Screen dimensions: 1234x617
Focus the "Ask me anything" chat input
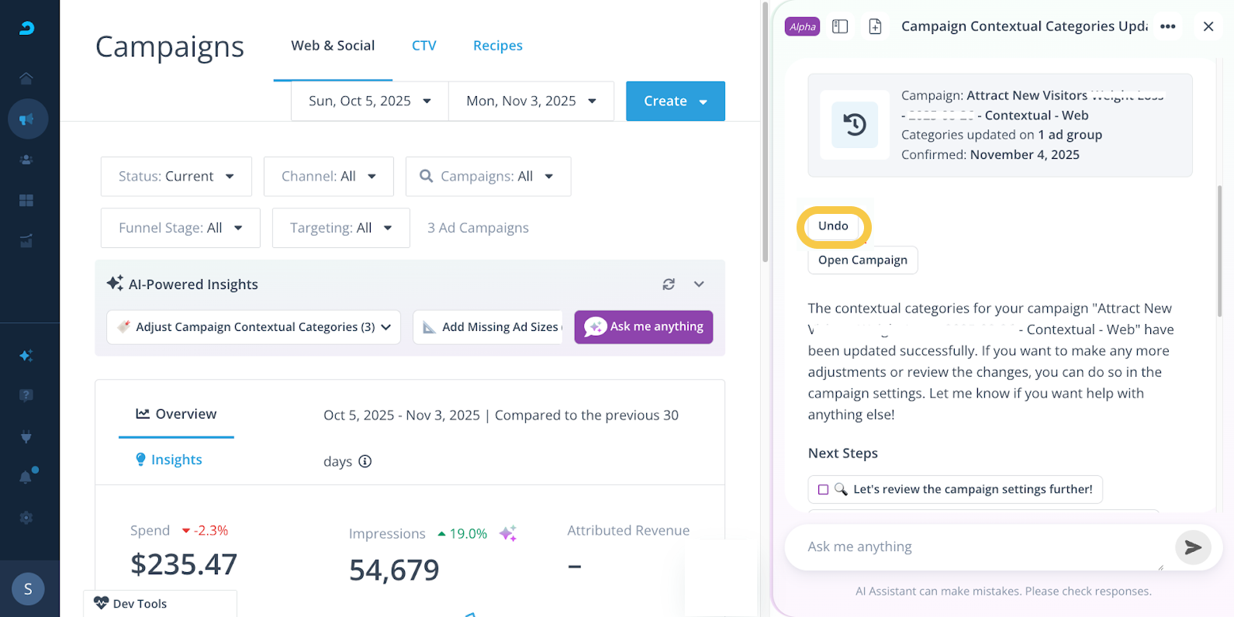pyautogui.click(x=977, y=547)
